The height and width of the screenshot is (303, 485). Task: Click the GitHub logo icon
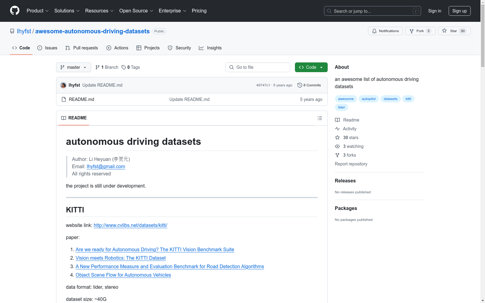15,11
